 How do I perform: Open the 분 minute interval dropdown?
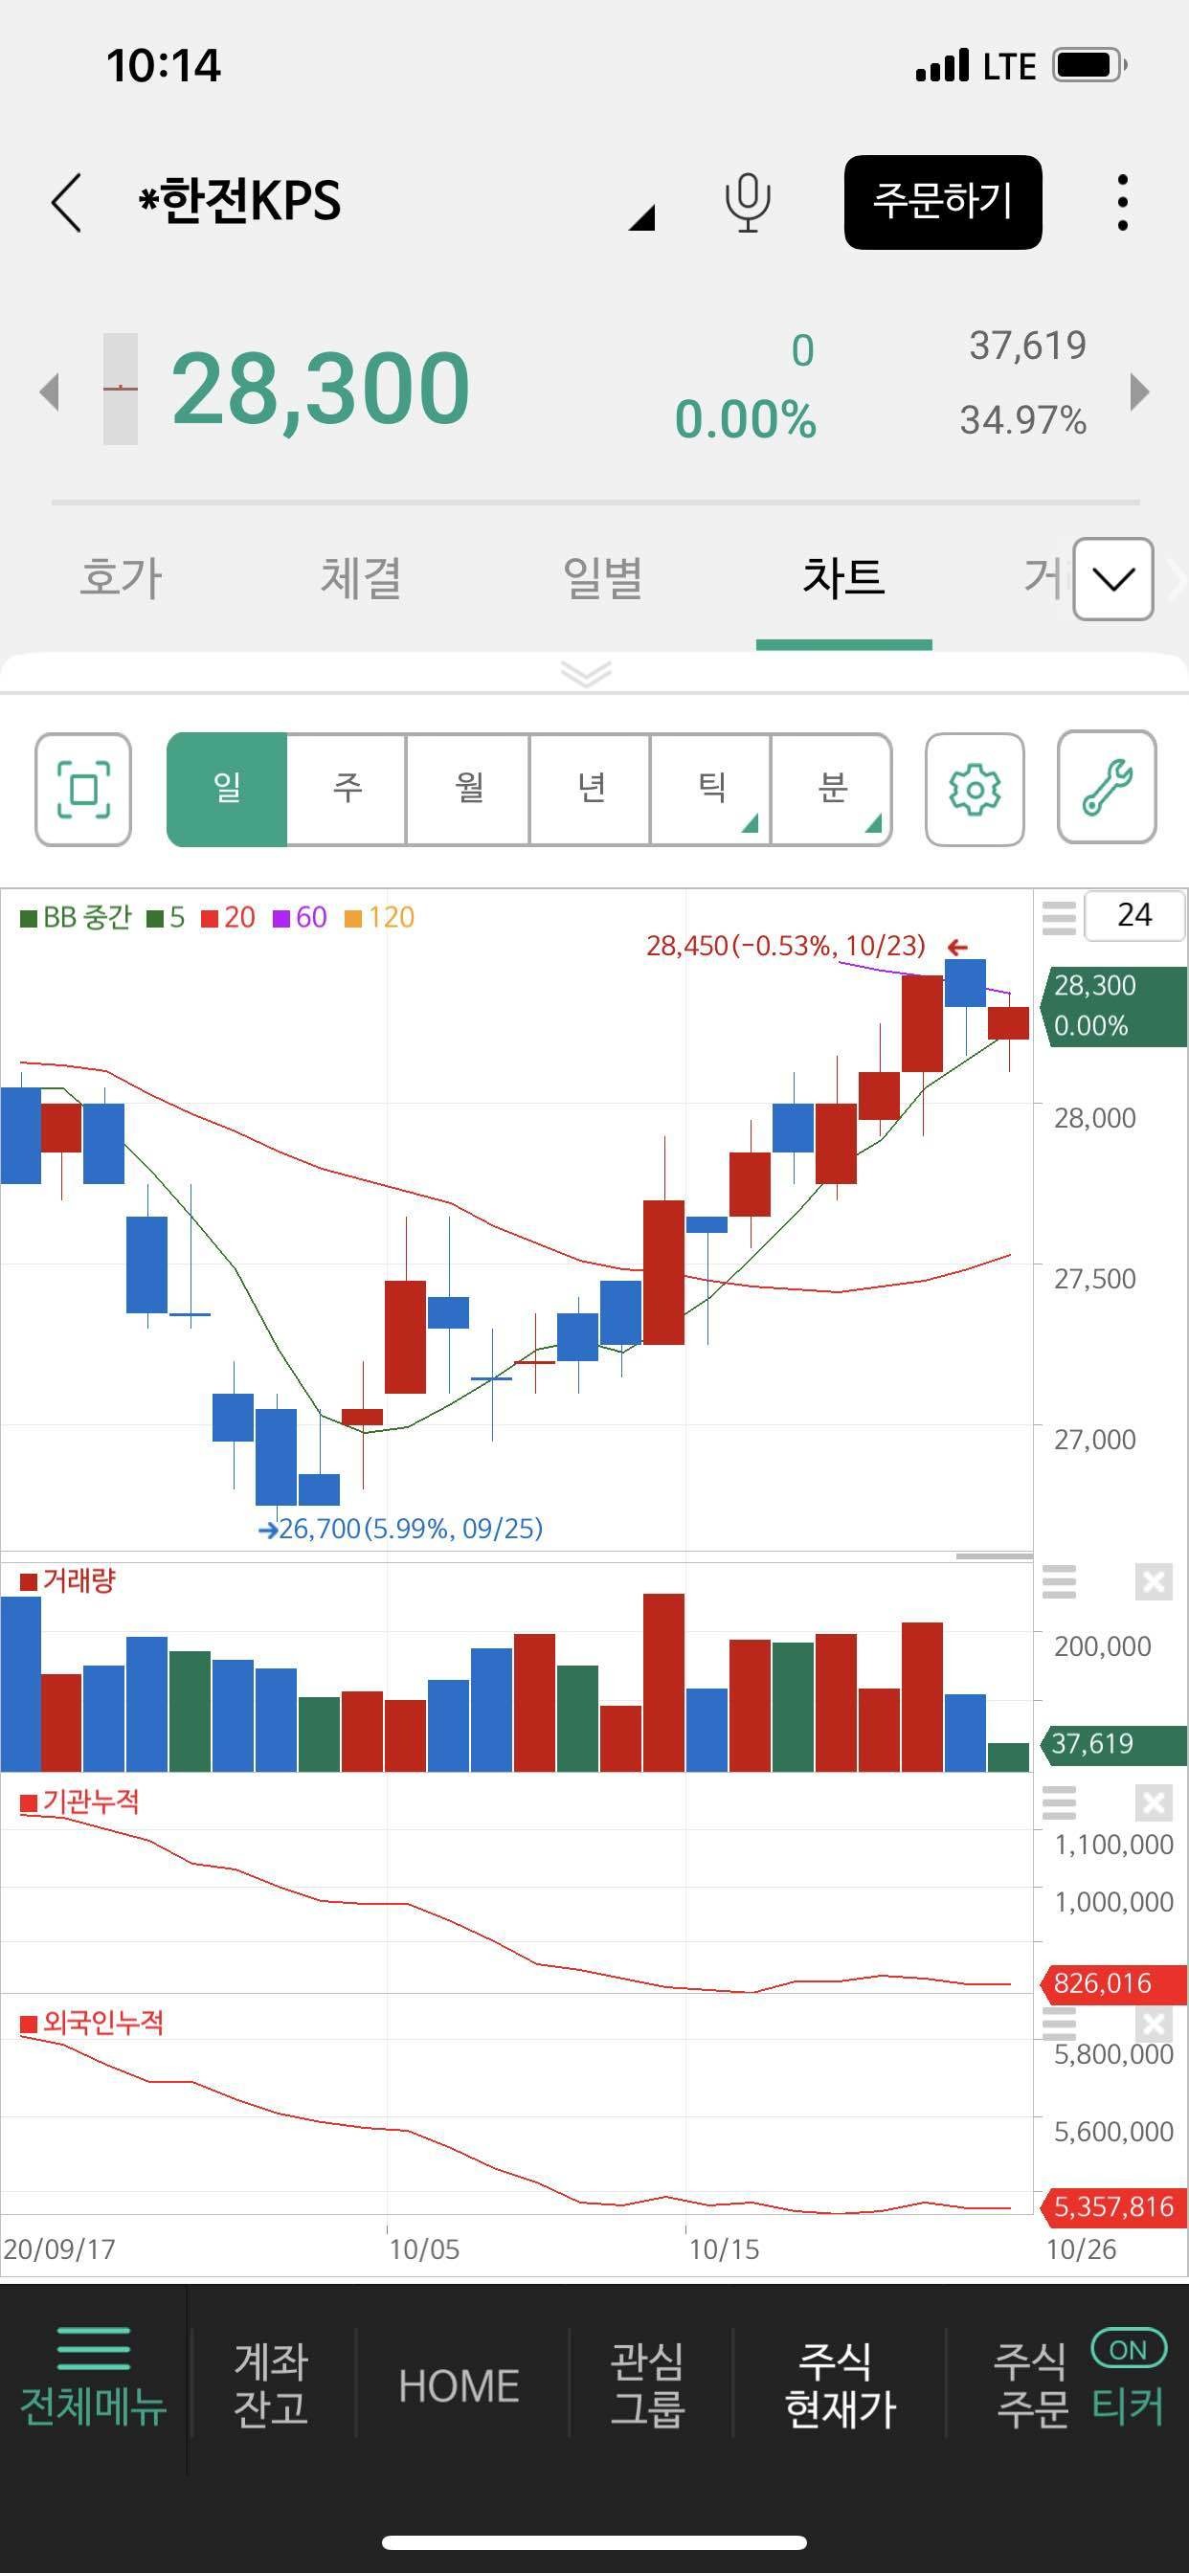pos(831,789)
